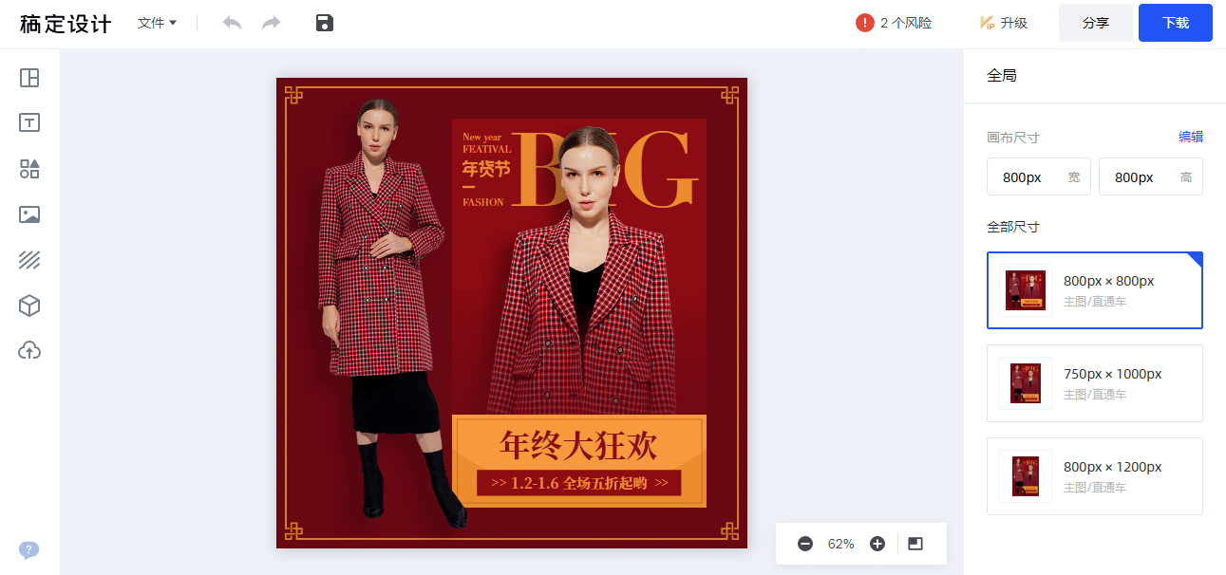
Task: Click the blue 下载 button
Action: (x=1176, y=23)
